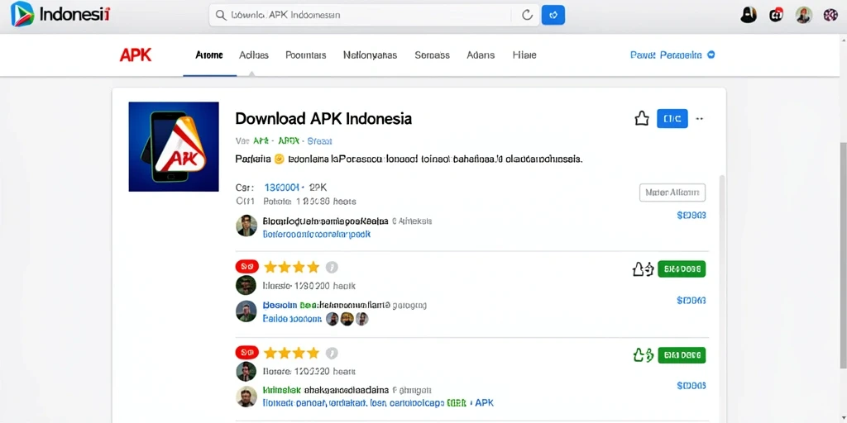The width and height of the screenshot is (847, 423).
Task: Click the four-star rating in first review
Action: pyautogui.click(x=292, y=267)
